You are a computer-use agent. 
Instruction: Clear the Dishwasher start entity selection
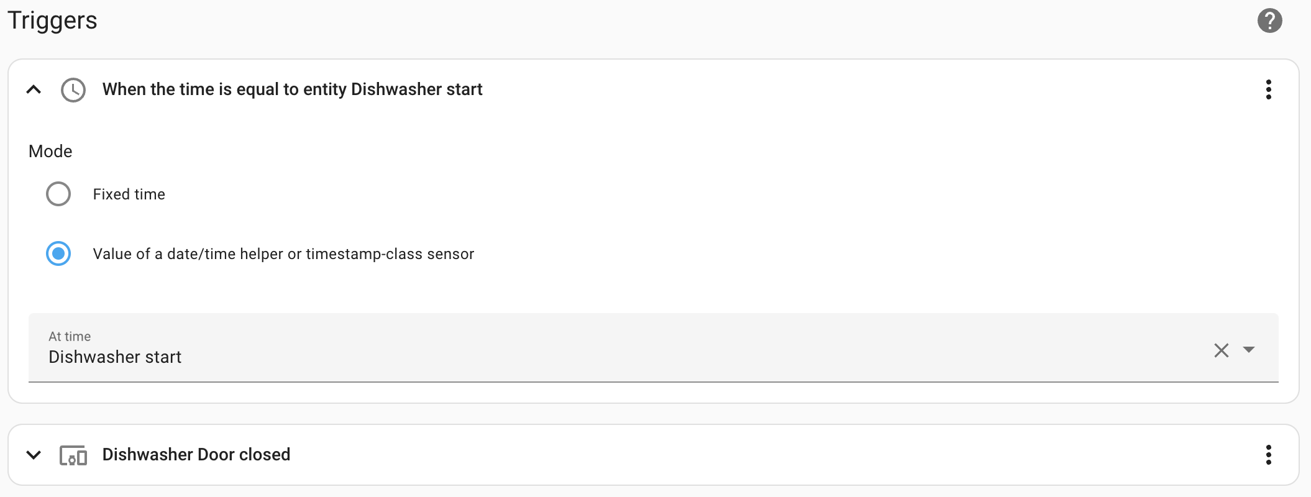coord(1221,350)
